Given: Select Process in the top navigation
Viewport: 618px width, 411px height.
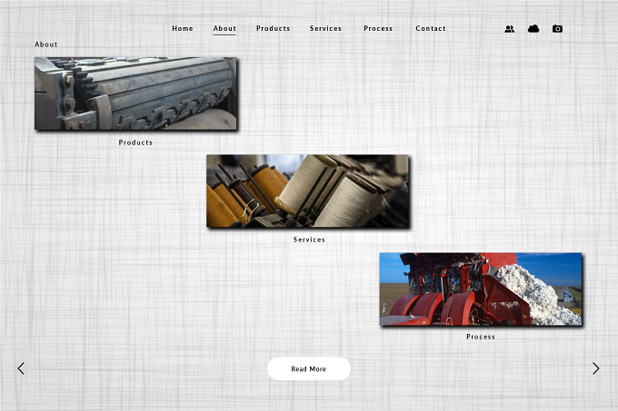Looking at the screenshot, I should (378, 28).
